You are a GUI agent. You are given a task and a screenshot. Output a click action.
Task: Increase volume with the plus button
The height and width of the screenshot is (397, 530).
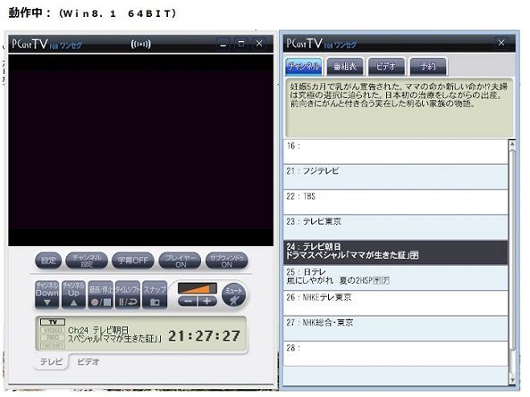(207, 301)
